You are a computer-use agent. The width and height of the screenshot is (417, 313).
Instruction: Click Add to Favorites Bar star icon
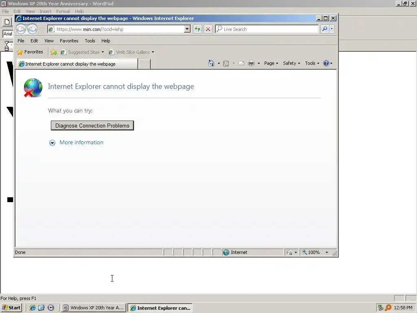pos(54,52)
